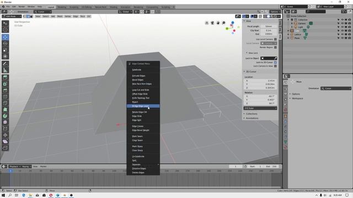Switch perspective/orthographic view icon
This screenshot has width=353, height=198.
(207, 23)
